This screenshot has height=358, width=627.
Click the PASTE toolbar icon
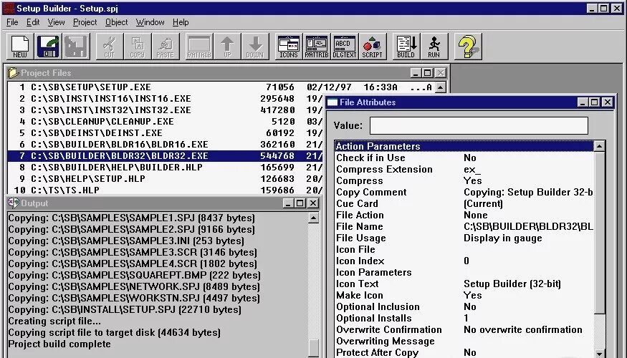point(165,47)
